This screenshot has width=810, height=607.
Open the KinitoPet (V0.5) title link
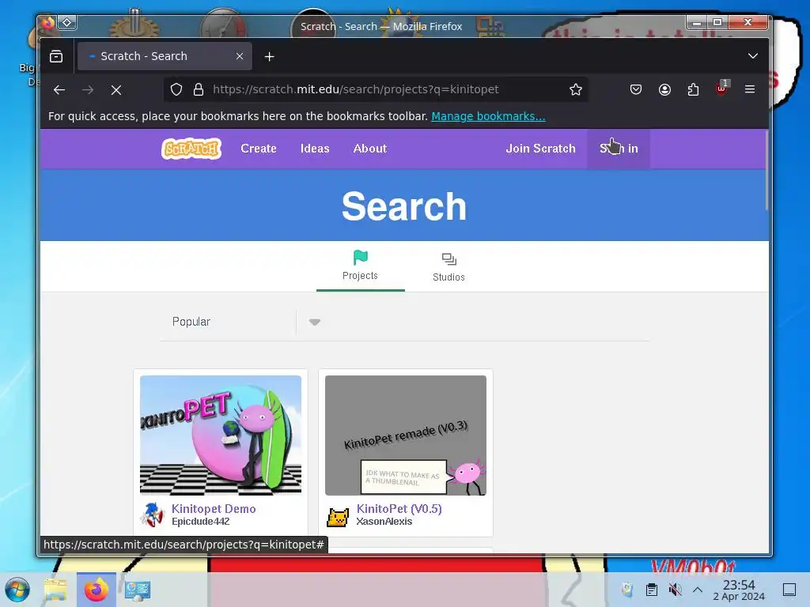pos(399,509)
